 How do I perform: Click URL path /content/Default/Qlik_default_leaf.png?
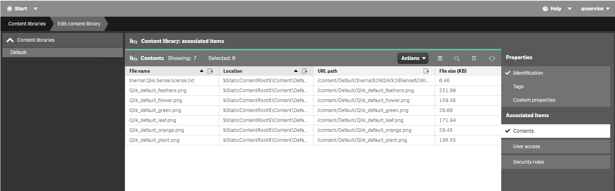coord(360,120)
